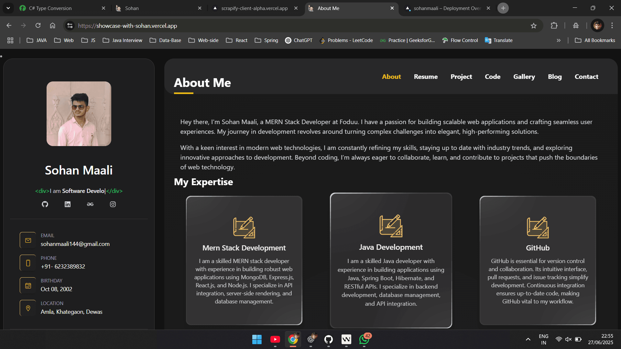The image size is (621, 349).
Task: Open the GeeksforGeeks icon in the sidebar
Action: coord(90,204)
